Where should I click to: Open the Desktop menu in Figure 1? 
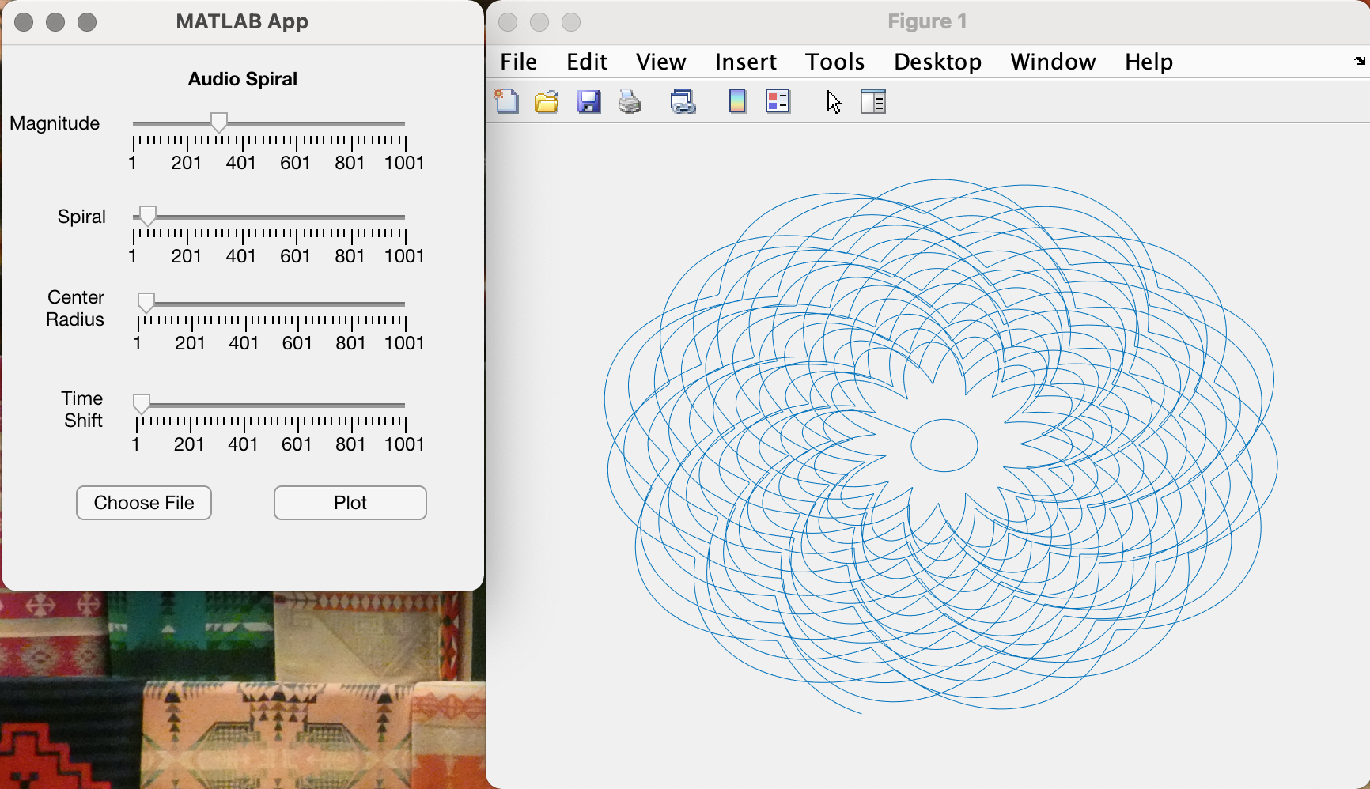[937, 62]
